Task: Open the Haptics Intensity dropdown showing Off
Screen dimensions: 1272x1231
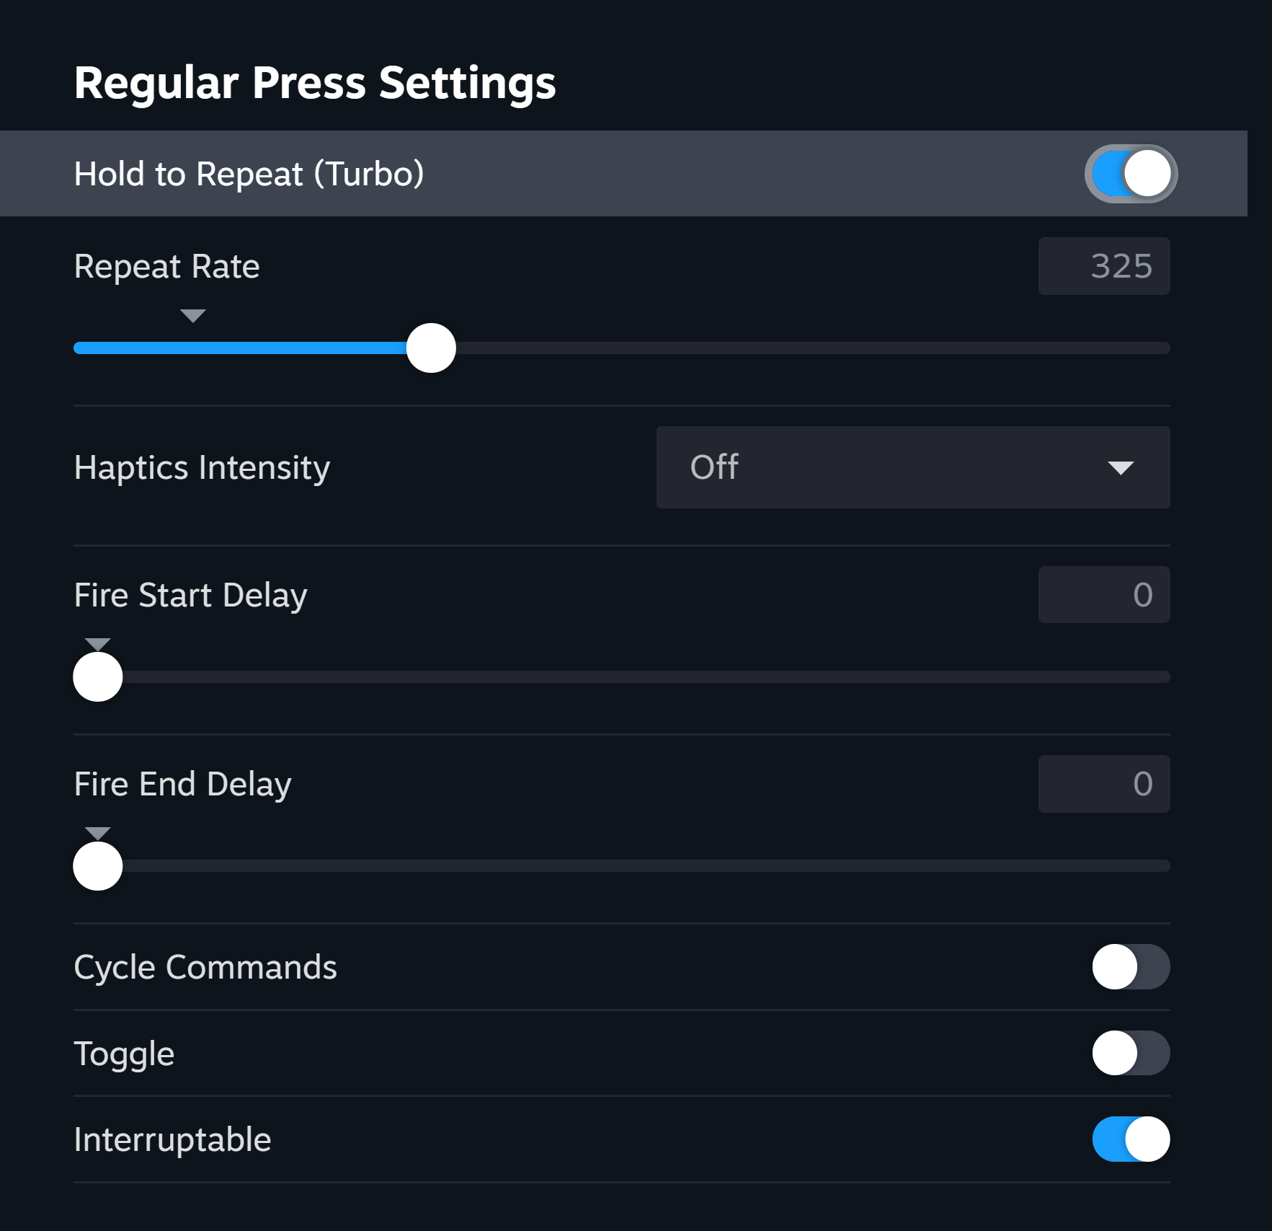Action: (x=912, y=467)
